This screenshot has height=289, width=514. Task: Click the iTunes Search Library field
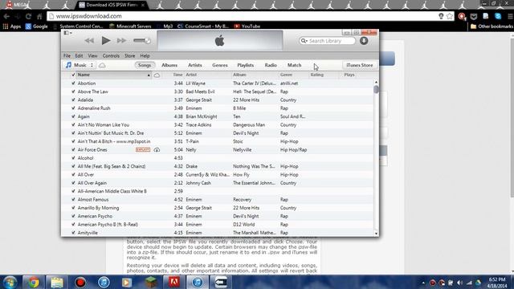coord(328,41)
